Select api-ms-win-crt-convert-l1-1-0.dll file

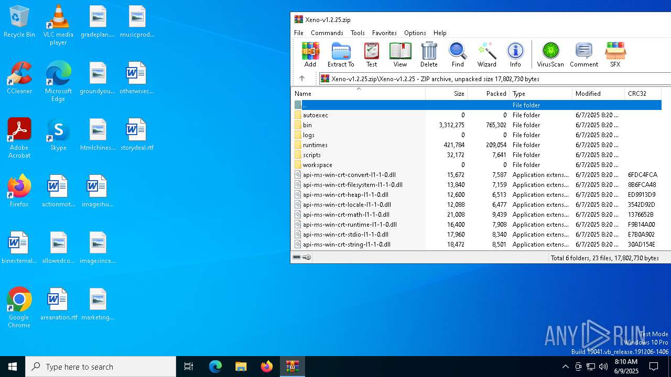coord(477,174)
